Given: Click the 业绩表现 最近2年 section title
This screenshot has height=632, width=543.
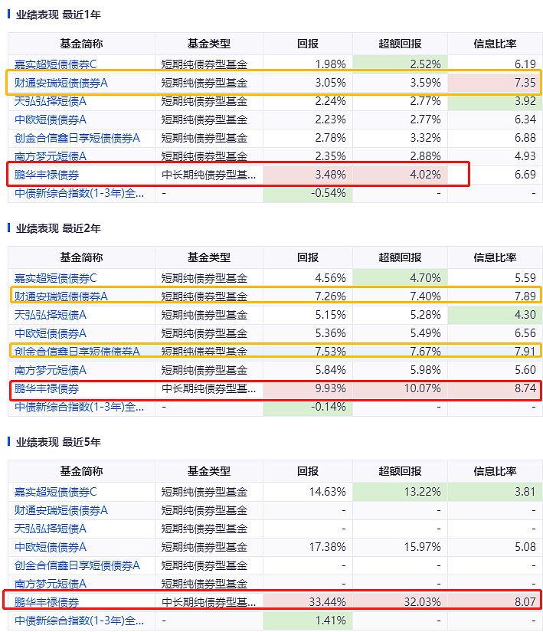Looking at the screenshot, I should point(58,228).
